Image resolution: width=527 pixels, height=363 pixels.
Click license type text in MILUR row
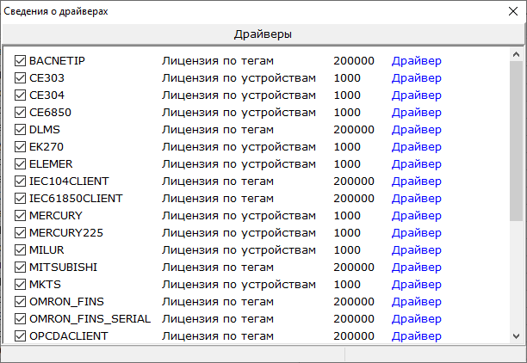(x=239, y=249)
